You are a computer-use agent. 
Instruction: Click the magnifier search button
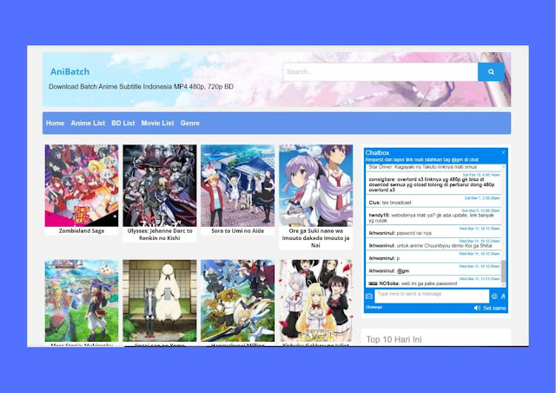[x=491, y=72]
